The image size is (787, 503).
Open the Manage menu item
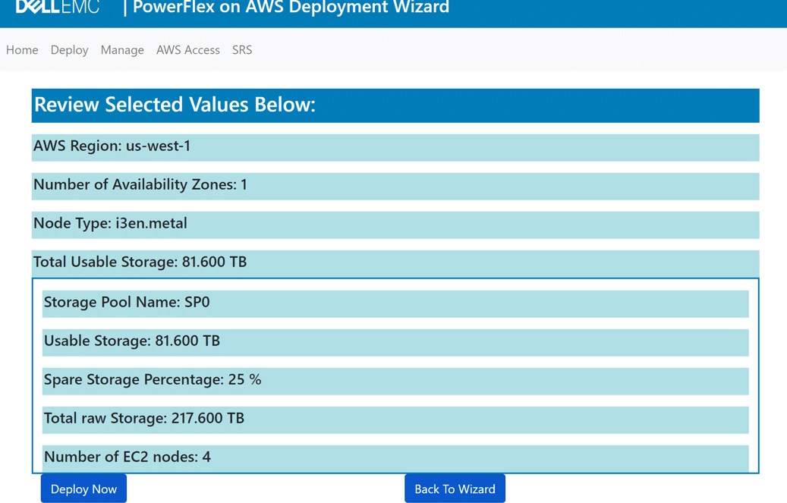coord(122,50)
